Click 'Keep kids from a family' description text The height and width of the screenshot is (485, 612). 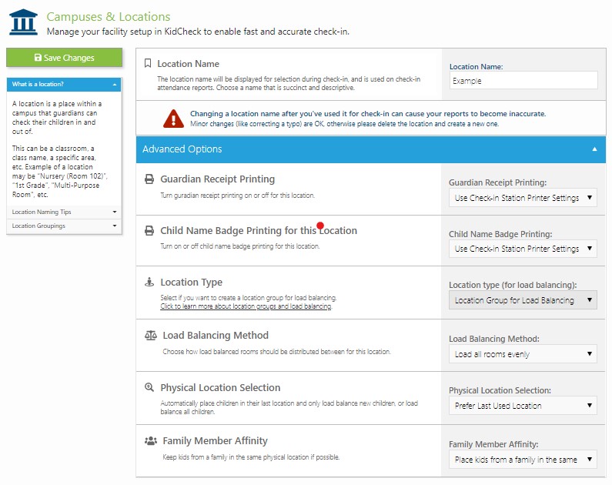coord(251,457)
